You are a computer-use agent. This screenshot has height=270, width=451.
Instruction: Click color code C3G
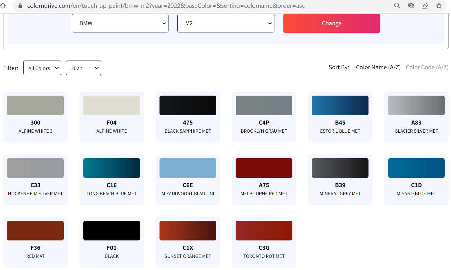point(264,248)
